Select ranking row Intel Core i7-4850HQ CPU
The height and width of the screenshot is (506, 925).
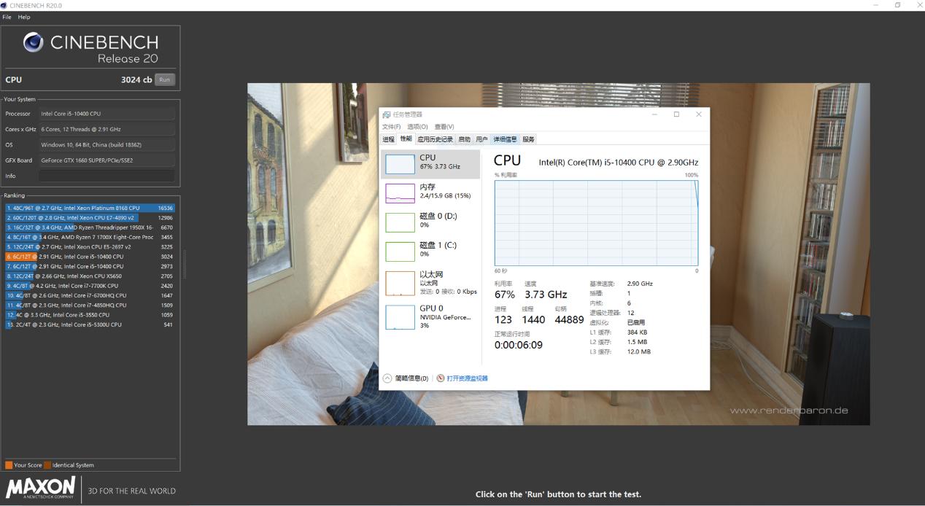(90, 305)
